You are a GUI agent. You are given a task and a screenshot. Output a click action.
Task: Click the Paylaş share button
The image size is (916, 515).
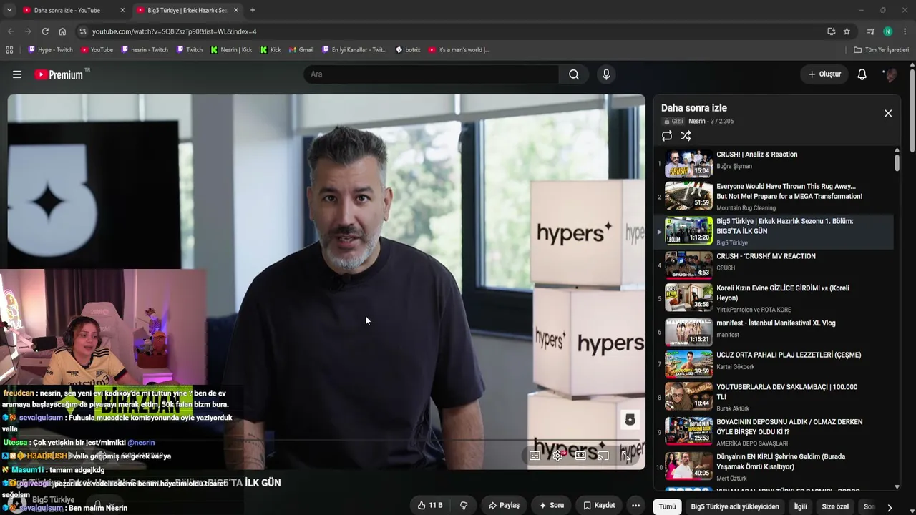point(504,505)
